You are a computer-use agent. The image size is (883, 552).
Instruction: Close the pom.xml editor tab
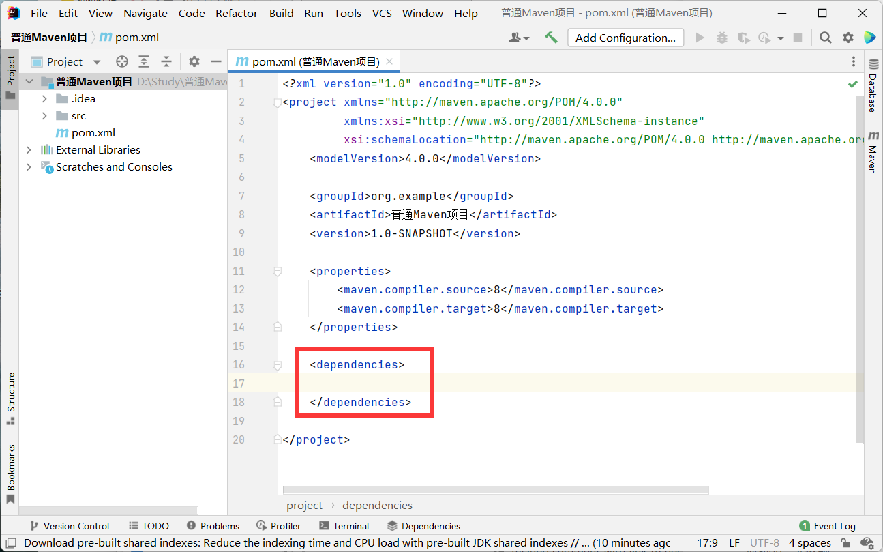point(389,61)
